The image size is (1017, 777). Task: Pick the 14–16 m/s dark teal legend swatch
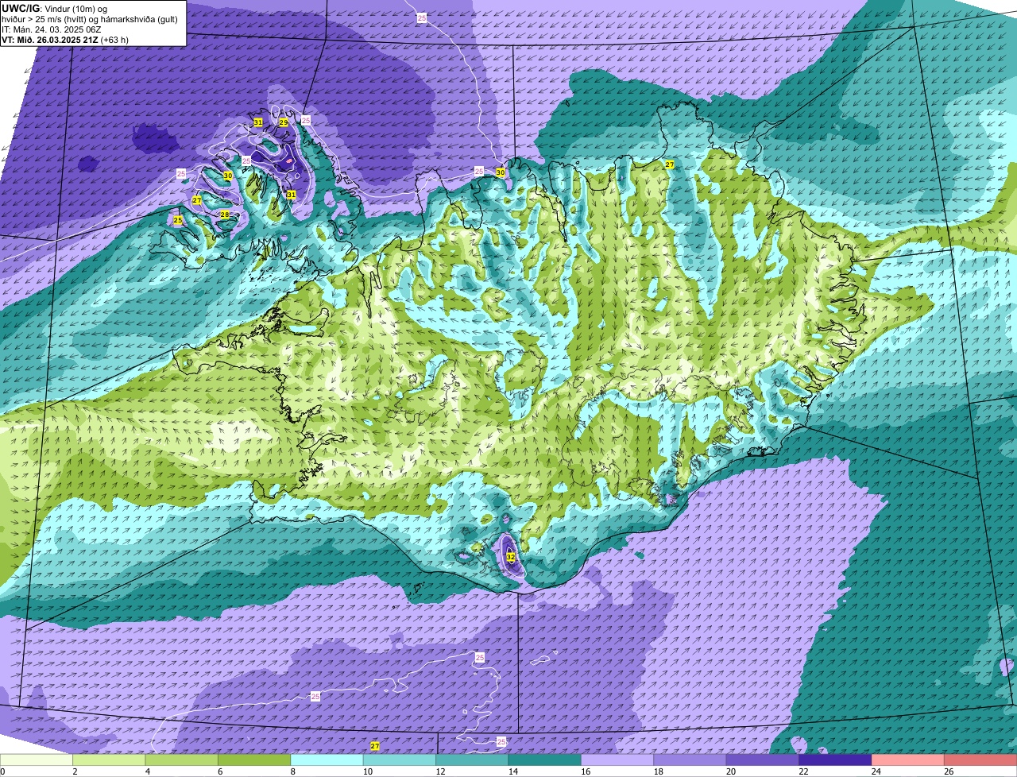point(545,760)
